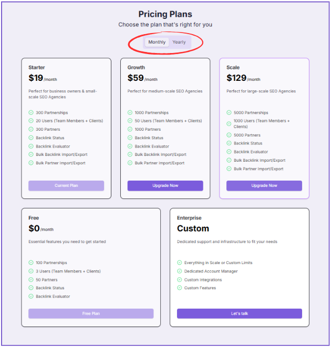Click plus icon beside Dedicated Account Manager
This screenshot has width=332, height=347.
[x=180, y=271]
